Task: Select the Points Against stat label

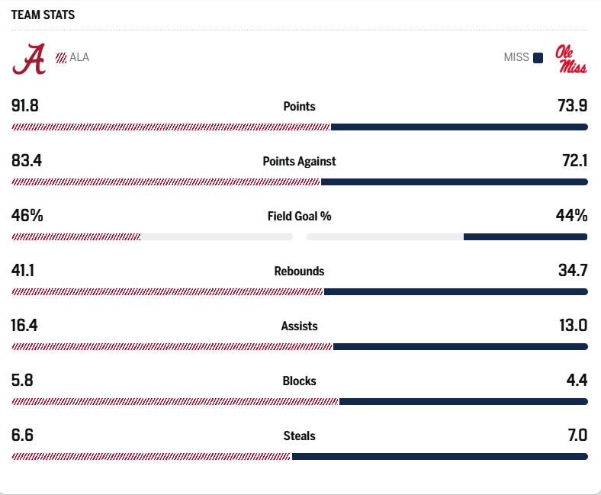Action: [299, 162]
